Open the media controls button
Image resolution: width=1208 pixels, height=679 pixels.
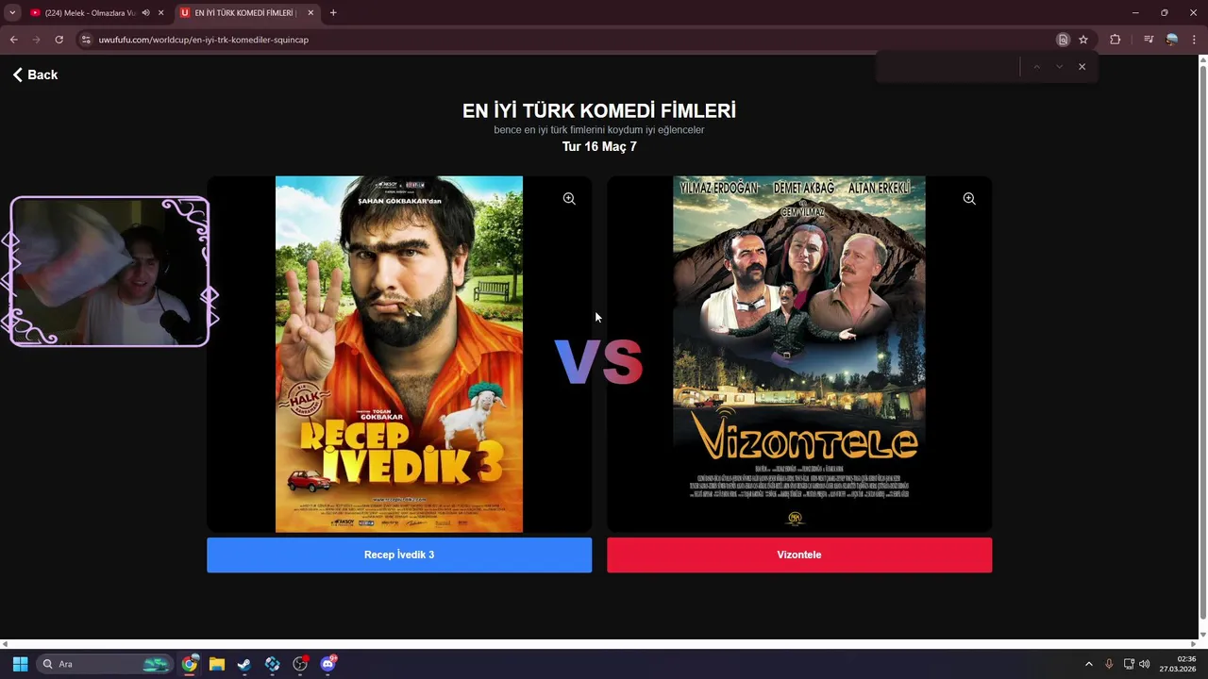[x=1149, y=40]
